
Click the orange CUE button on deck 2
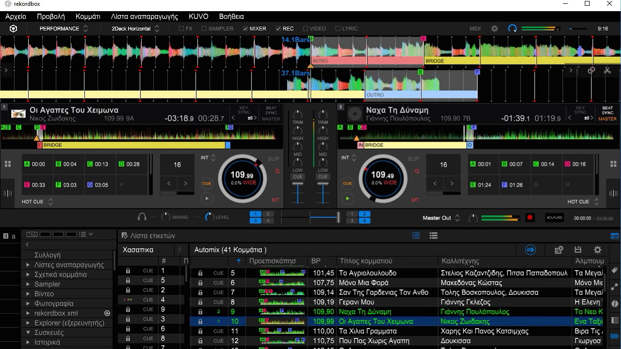tap(347, 183)
